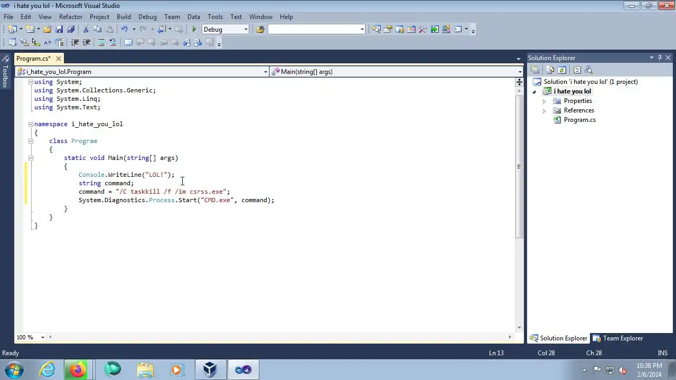Open the Tools menu

(215, 17)
